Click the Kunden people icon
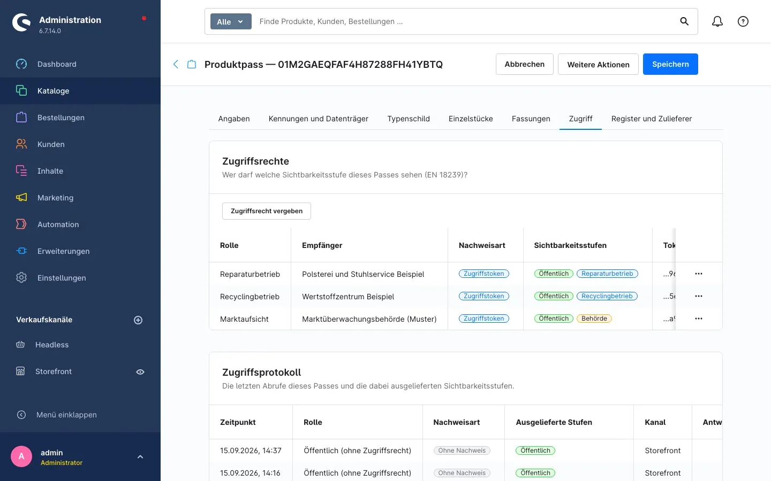This screenshot has width=771, height=481. [x=21, y=144]
